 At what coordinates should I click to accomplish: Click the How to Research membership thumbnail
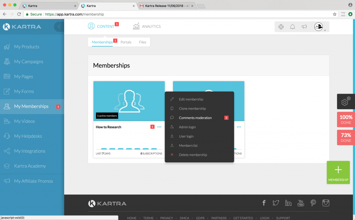pyautogui.click(x=129, y=101)
